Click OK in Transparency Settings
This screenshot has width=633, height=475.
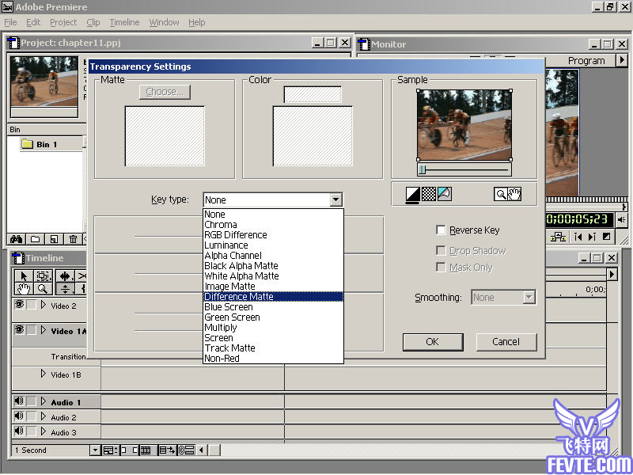tap(433, 342)
